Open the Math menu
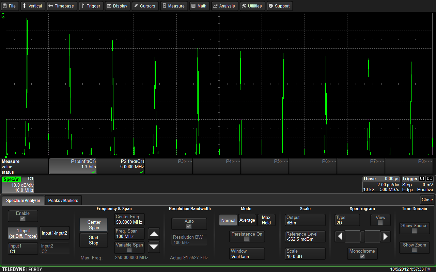 (199, 6)
